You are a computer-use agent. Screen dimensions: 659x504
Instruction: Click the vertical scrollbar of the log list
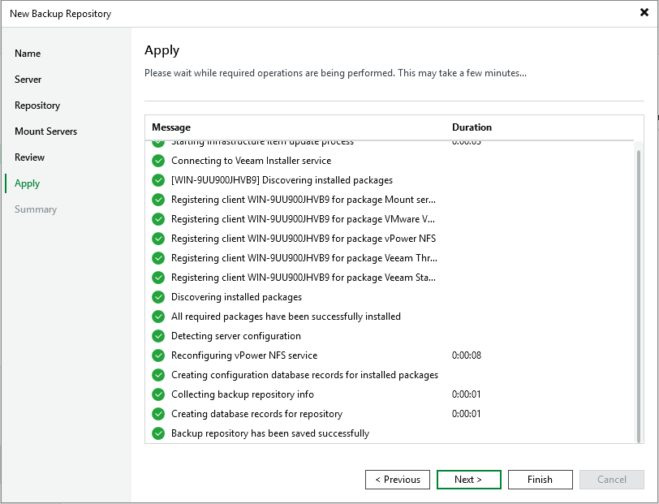tap(640, 292)
